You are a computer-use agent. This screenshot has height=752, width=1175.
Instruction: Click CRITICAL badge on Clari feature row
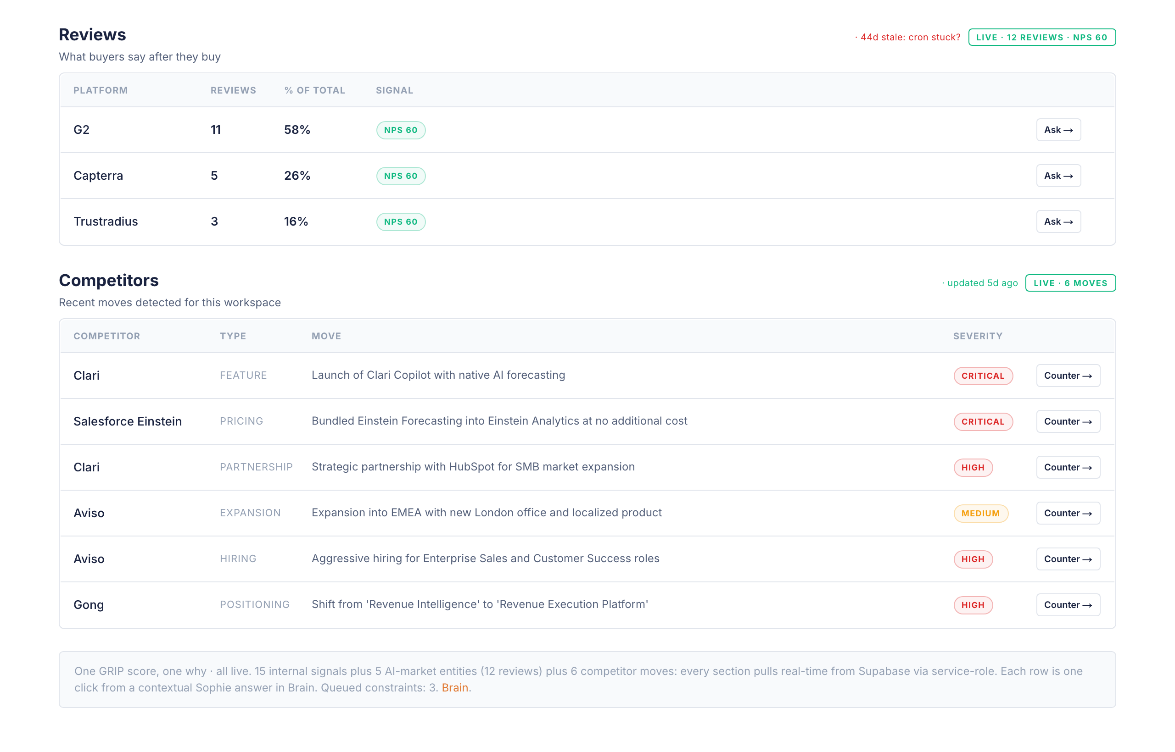pos(983,376)
